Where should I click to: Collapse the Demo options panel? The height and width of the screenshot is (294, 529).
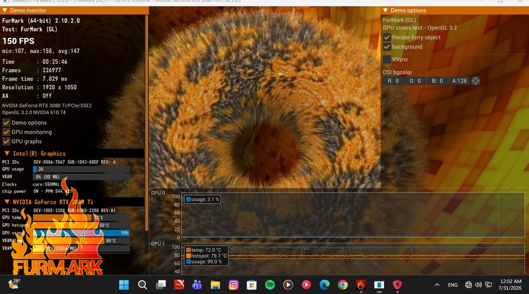coord(385,11)
